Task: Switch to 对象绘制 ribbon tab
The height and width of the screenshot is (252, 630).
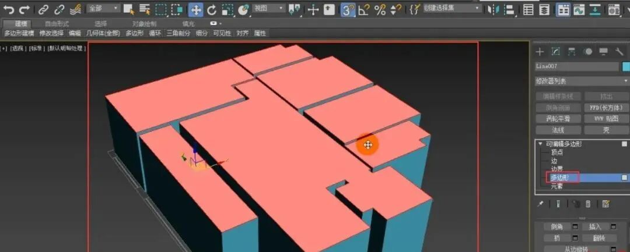Action: (x=144, y=24)
